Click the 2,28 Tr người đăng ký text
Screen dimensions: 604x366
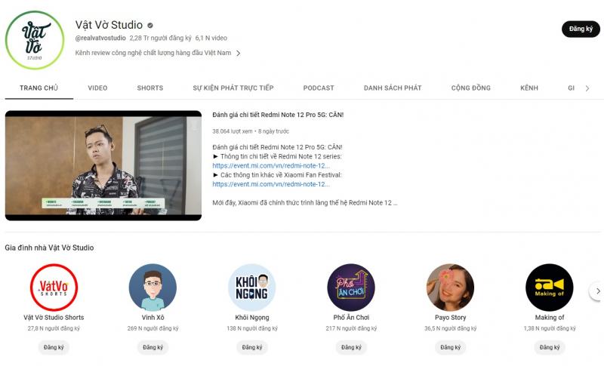click(160, 38)
